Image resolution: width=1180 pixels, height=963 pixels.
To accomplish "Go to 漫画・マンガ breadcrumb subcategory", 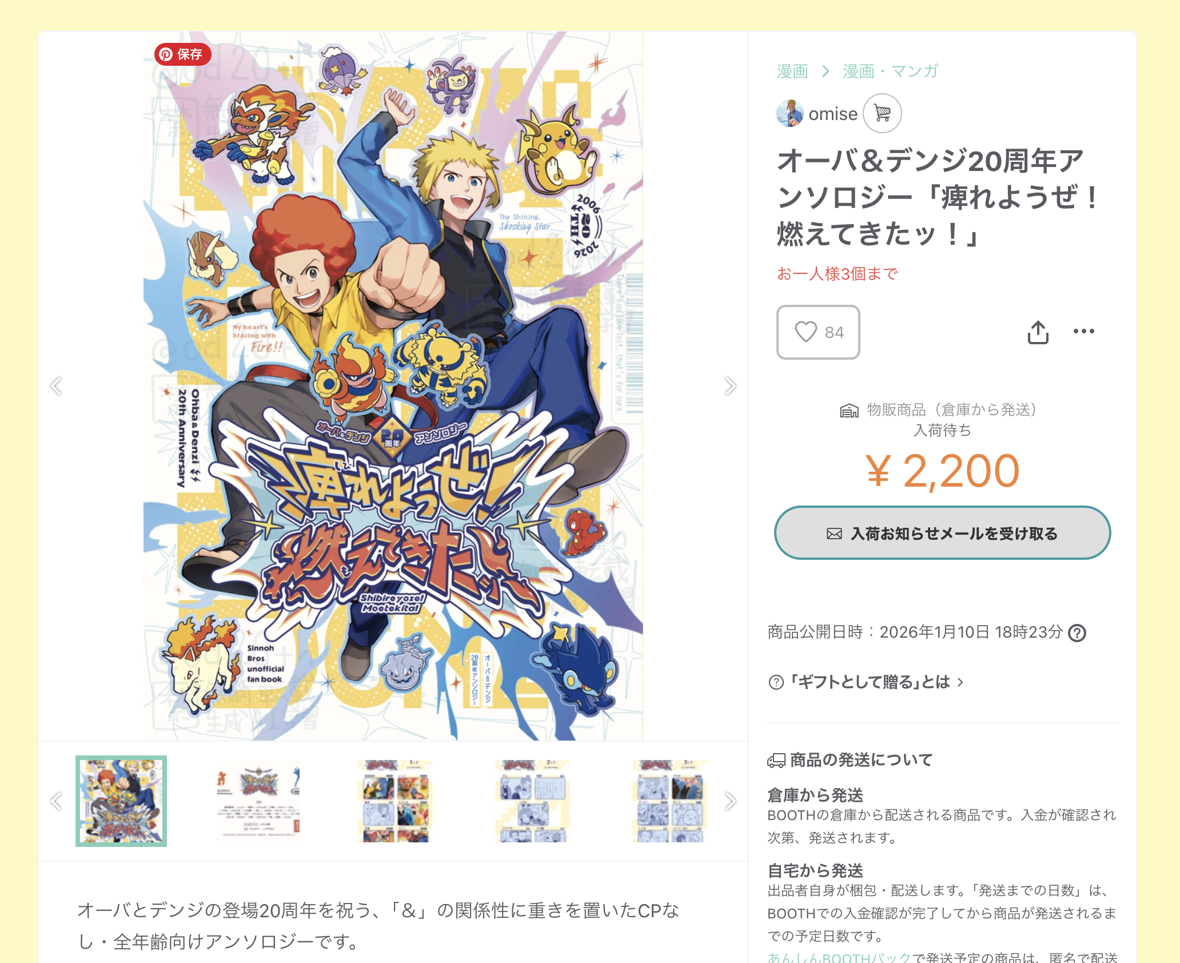I will click(891, 71).
